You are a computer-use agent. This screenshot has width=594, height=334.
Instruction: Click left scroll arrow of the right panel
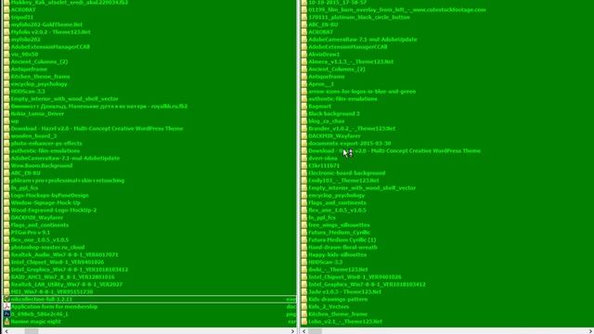[304, 331]
